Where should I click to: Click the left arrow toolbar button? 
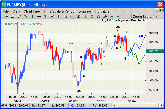click(x=112, y=16)
